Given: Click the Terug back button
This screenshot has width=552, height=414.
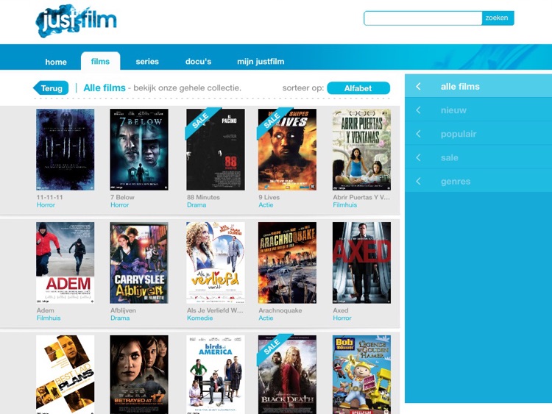Looking at the screenshot, I should (51, 88).
